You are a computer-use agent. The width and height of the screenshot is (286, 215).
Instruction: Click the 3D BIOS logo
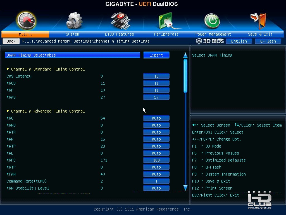(x=210, y=41)
